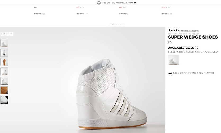Click the star rating with 120 reviews

(38, 14)
